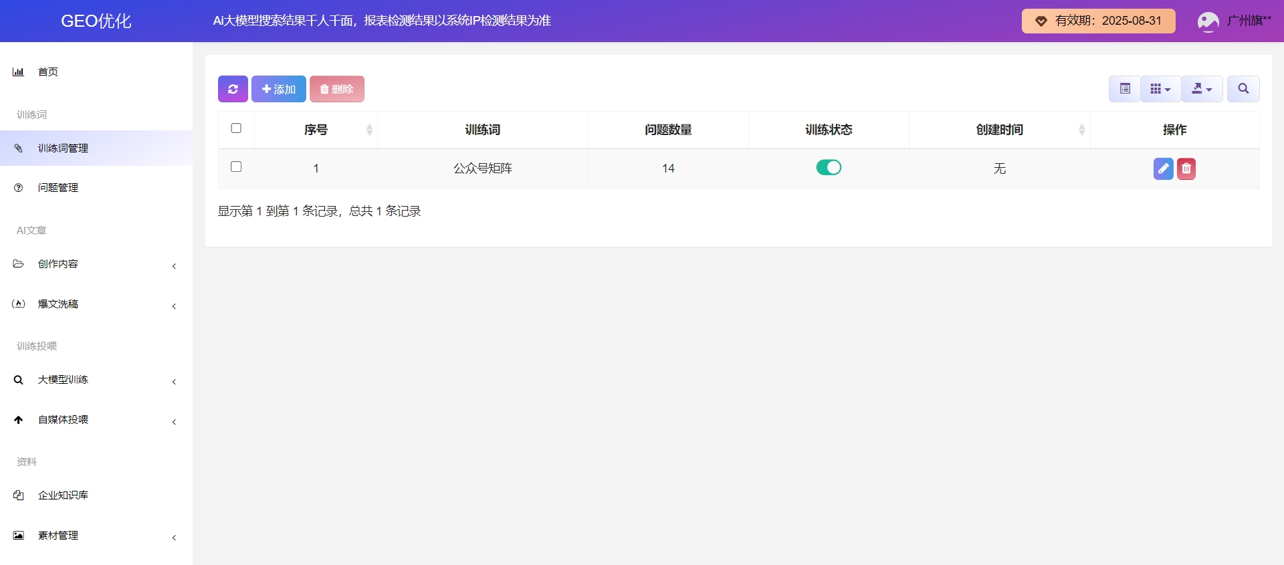Toggle the 训练状态 switch for 公众号矩阵

point(829,167)
